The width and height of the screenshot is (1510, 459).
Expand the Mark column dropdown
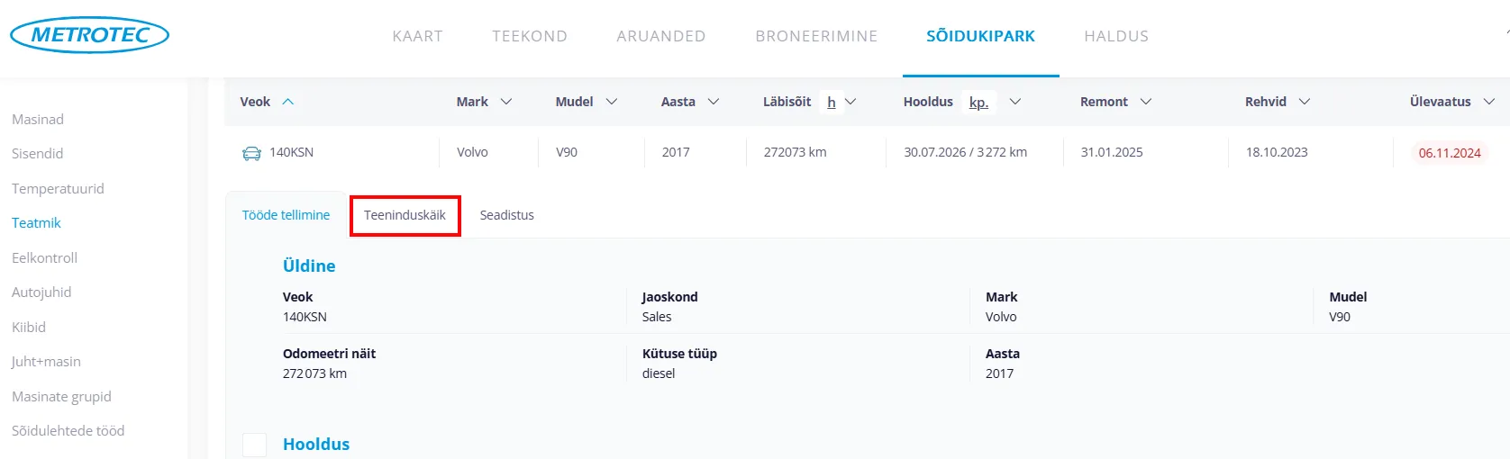pyautogui.click(x=506, y=102)
